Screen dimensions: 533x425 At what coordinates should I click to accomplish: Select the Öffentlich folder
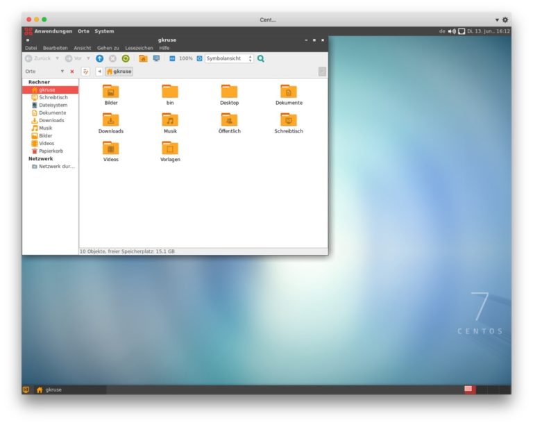click(x=229, y=123)
